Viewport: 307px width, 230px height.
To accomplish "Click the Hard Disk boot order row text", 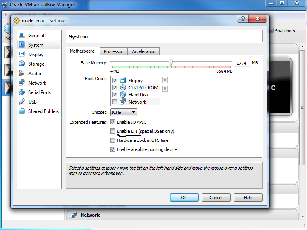I will 138,95.
